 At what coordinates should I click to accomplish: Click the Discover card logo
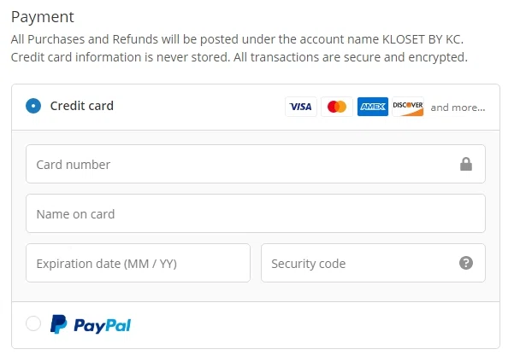point(408,107)
